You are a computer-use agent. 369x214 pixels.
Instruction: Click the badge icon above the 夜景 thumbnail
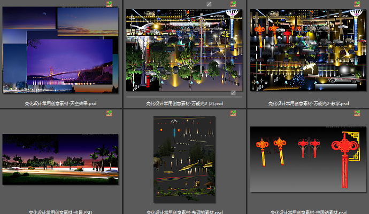click(109, 113)
